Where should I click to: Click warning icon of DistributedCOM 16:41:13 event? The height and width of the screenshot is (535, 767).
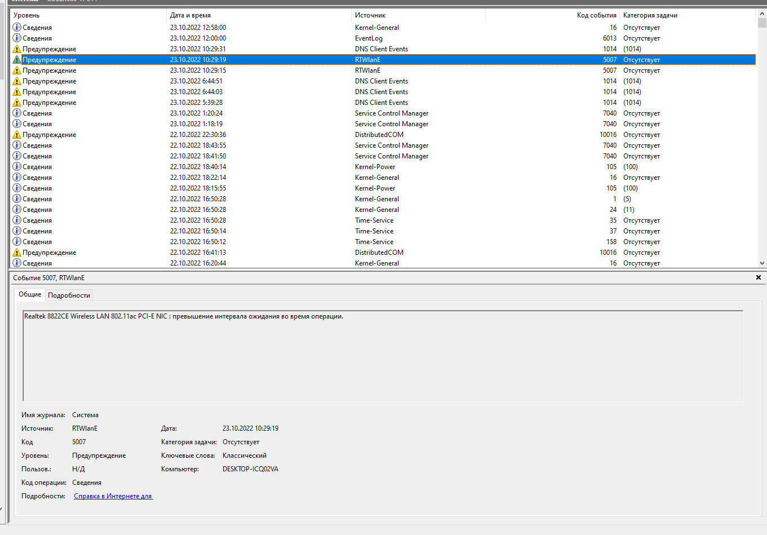(x=17, y=253)
